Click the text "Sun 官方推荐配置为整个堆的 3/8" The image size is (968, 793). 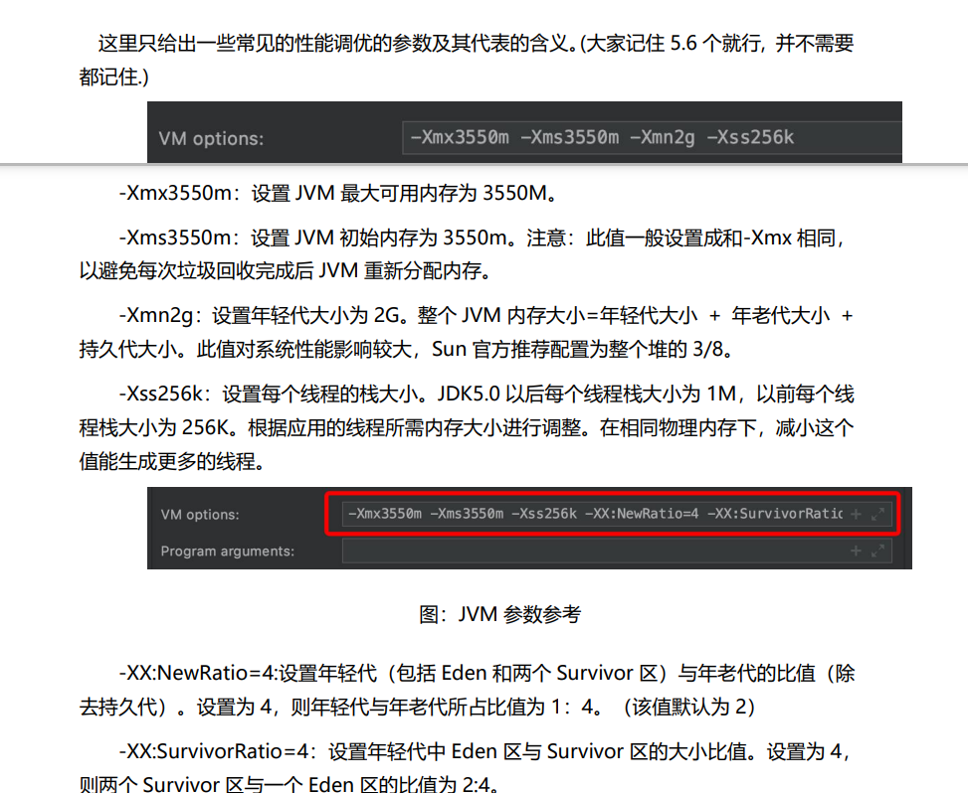[577, 350]
